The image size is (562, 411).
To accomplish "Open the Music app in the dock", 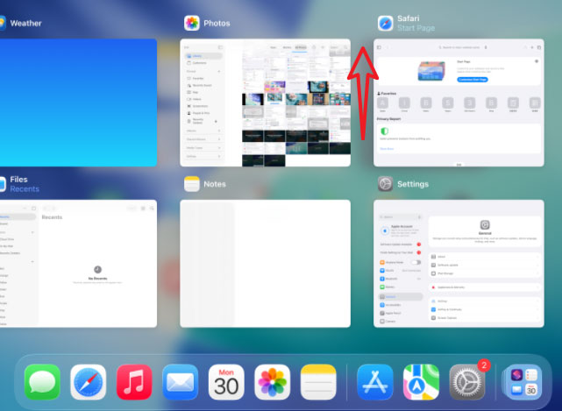I will [x=134, y=382].
